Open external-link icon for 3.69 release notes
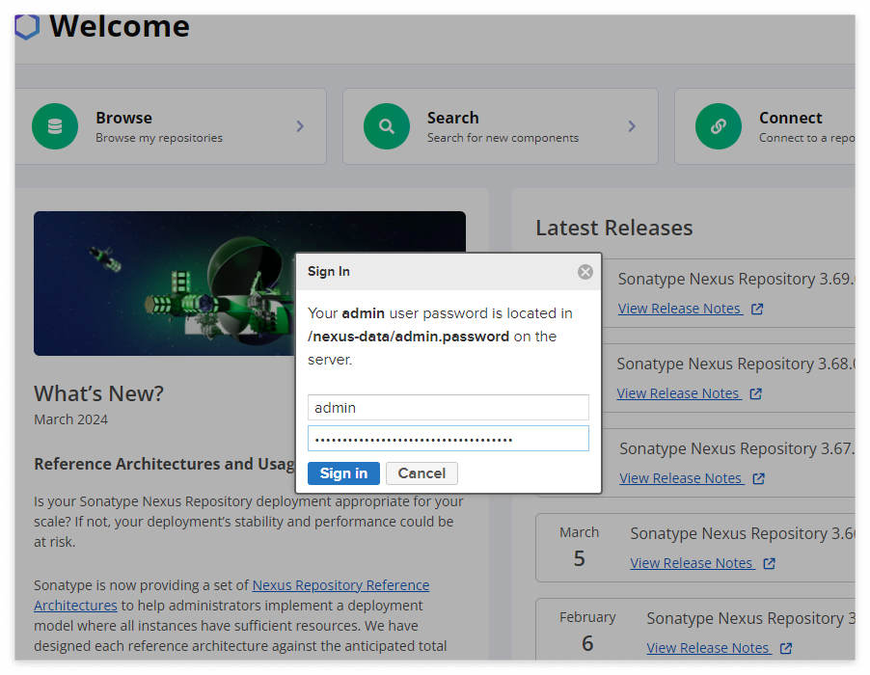Viewport: 870px width, 675px height. 757,309
